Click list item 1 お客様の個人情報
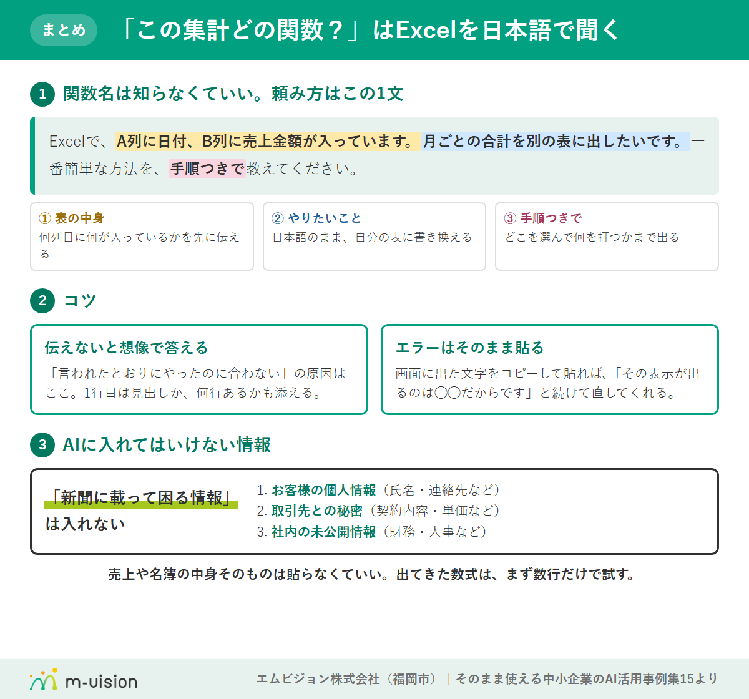 [378, 490]
